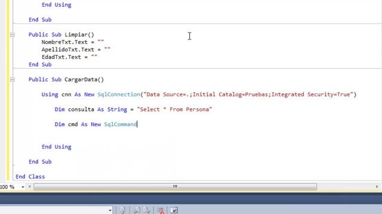382x214 pixels.
Task: Click the horizontal scrollbar thumb
Action: point(175,187)
